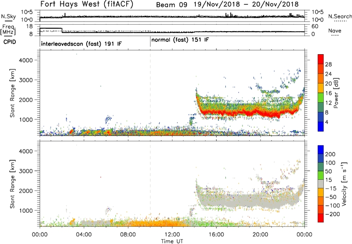Click the power color bar red segment
Image resolution: width=352 pixels, height=244 pixels.
tap(321, 59)
